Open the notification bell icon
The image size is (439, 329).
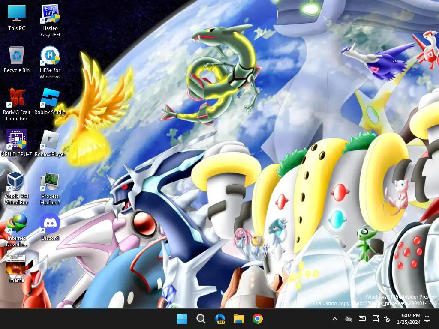pyautogui.click(x=427, y=319)
